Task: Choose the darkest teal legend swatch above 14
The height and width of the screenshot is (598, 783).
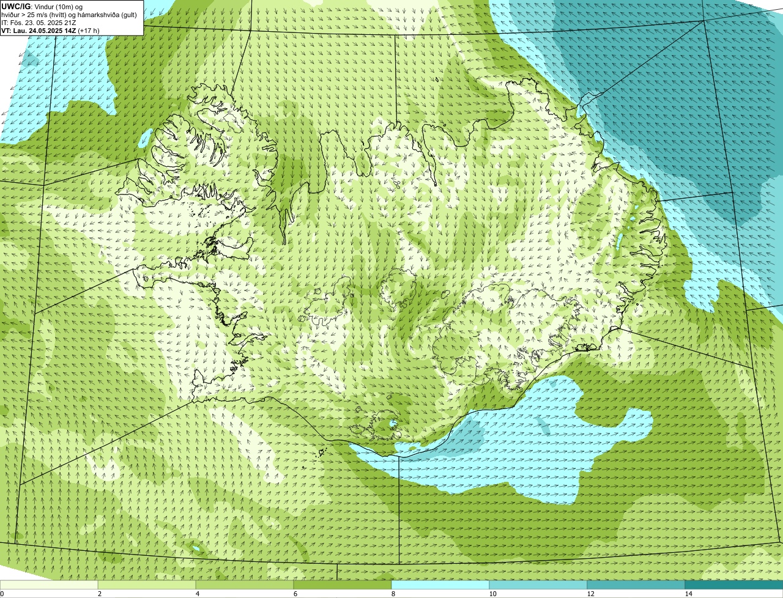Action: tap(734, 585)
